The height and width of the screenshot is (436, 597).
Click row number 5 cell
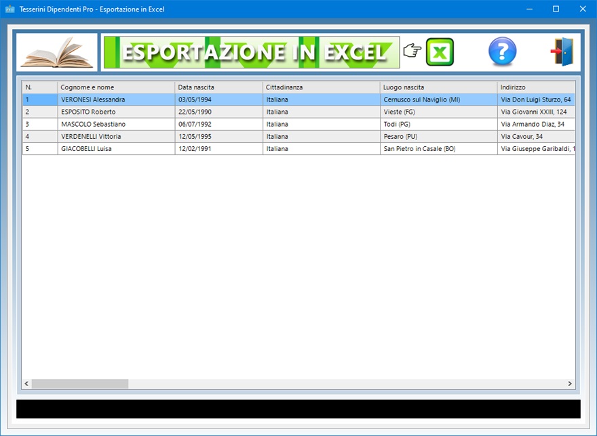point(39,149)
